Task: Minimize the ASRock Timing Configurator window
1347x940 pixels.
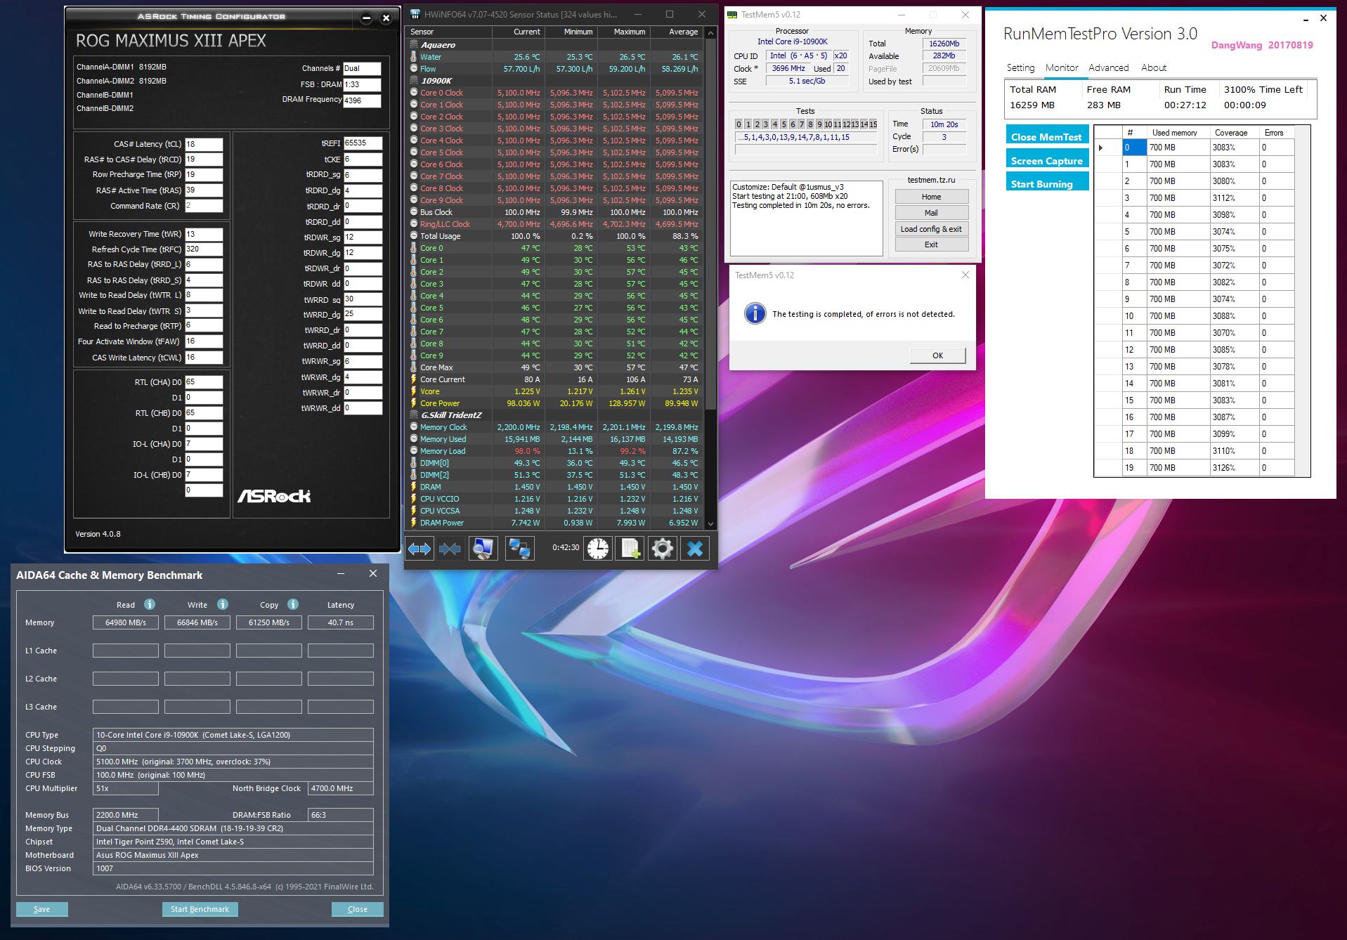Action: pyautogui.click(x=366, y=18)
